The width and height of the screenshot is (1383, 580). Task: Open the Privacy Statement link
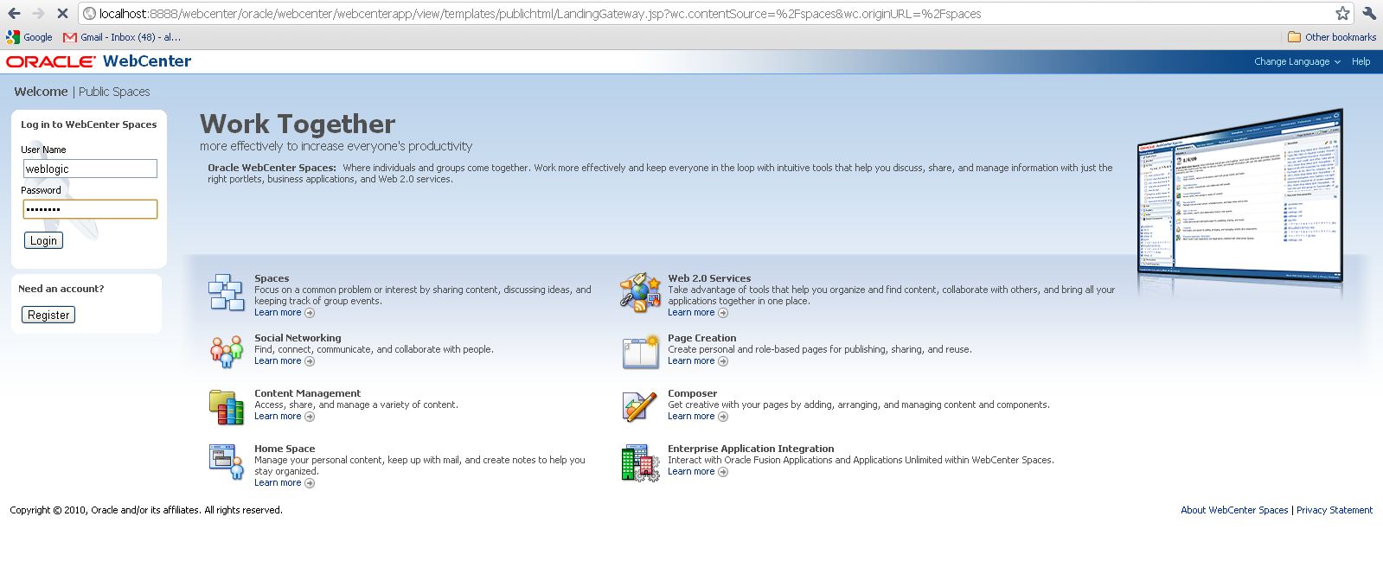pyautogui.click(x=1334, y=510)
